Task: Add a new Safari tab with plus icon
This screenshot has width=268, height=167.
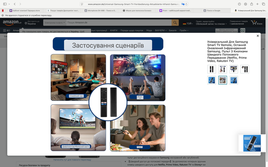Action: [x=257, y=4]
